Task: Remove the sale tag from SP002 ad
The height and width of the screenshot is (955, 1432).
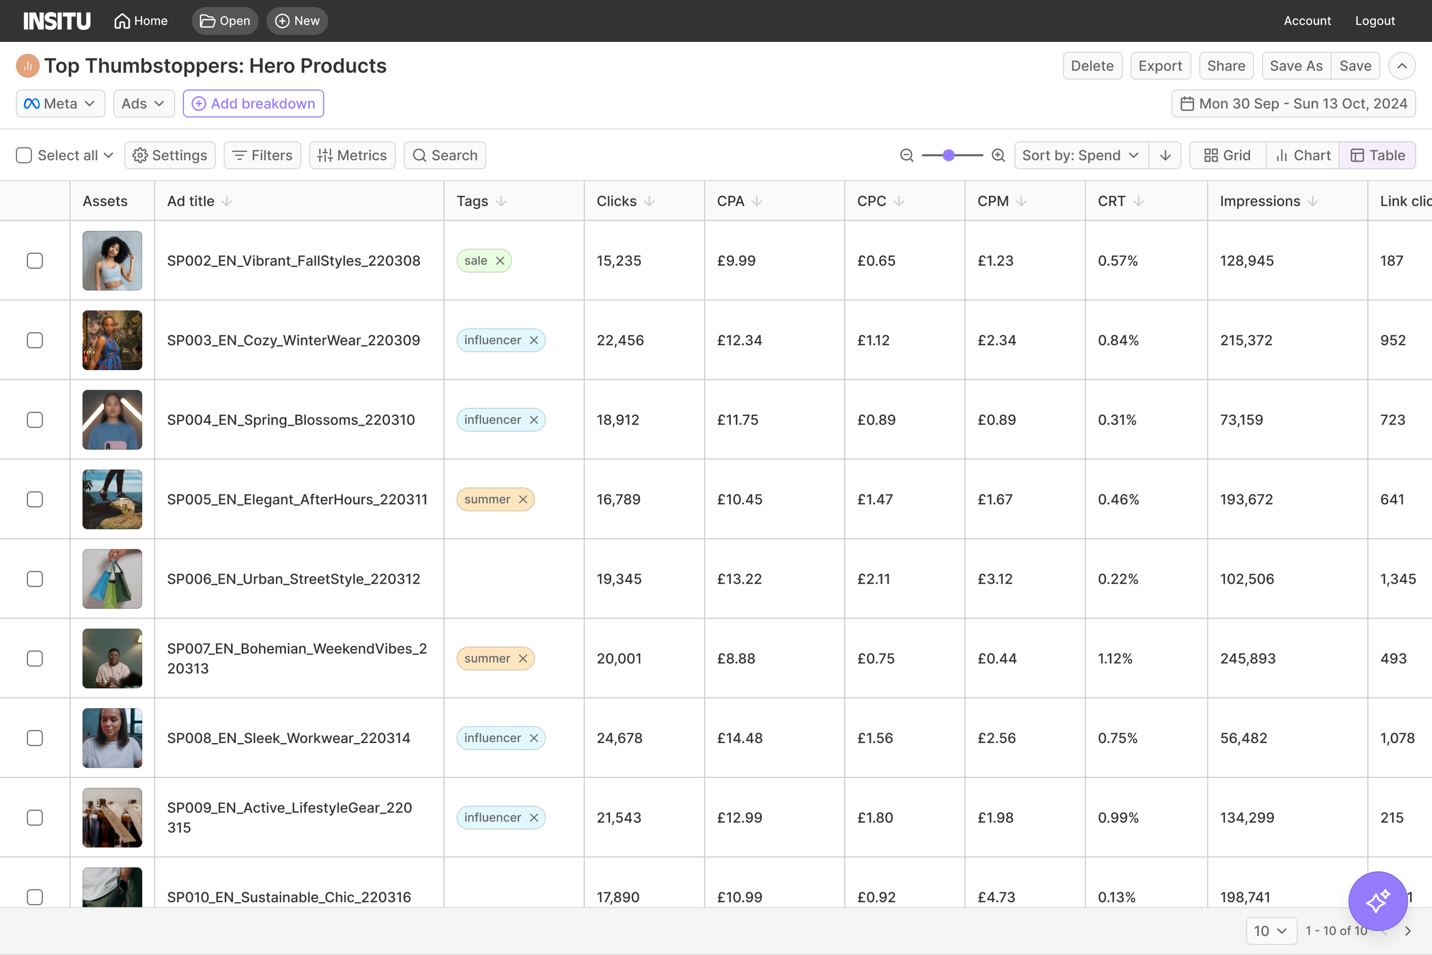Action: [x=500, y=261]
